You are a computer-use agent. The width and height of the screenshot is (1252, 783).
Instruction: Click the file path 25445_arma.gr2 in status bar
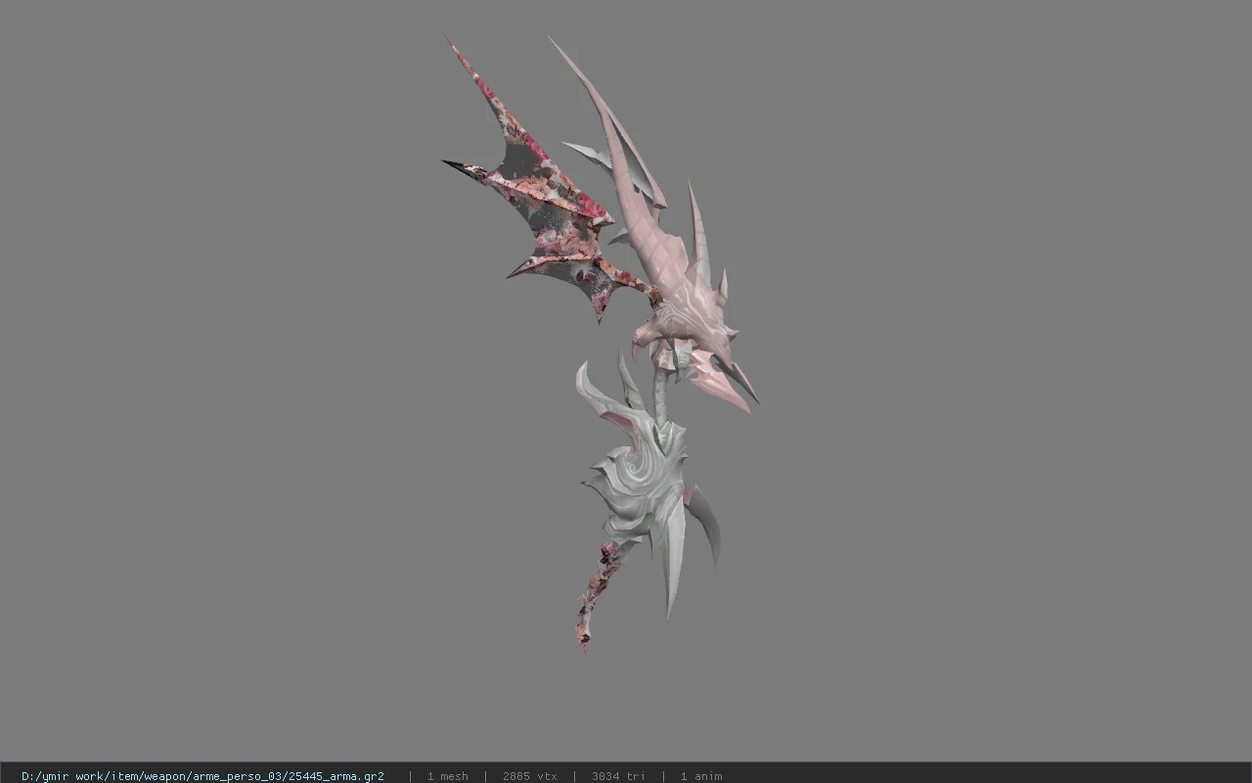point(202,776)
